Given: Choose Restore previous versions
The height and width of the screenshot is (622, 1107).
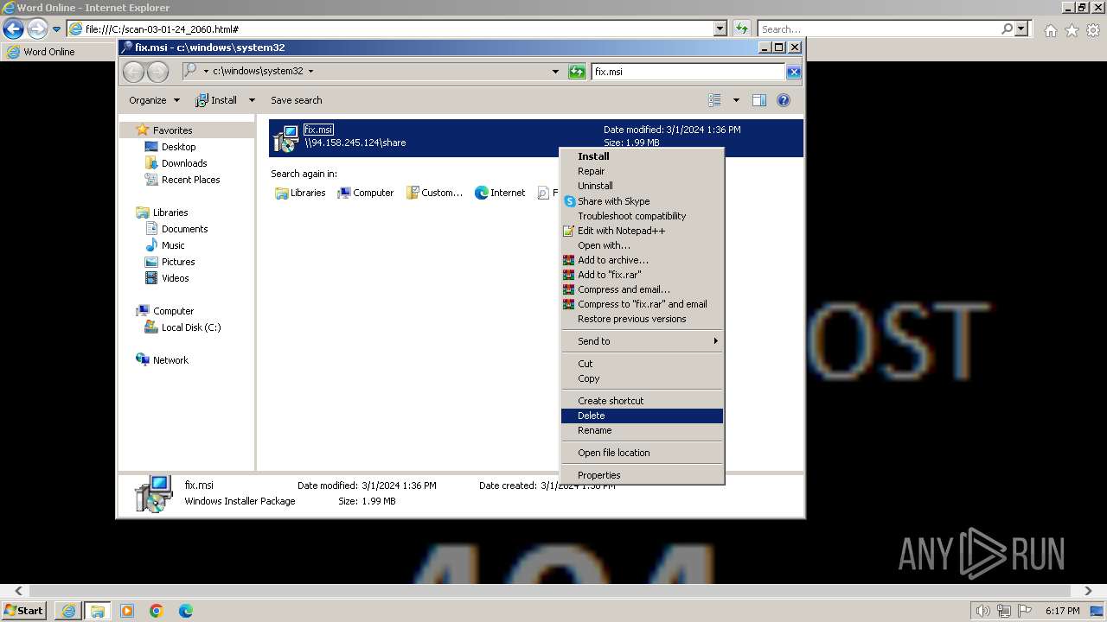Looking at the screenshot, I should 642,319.
